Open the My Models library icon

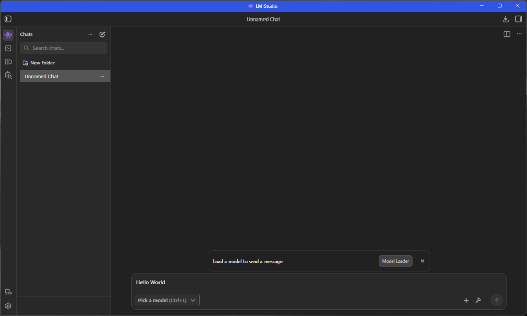pyautogui.click(x=8, y=62)
